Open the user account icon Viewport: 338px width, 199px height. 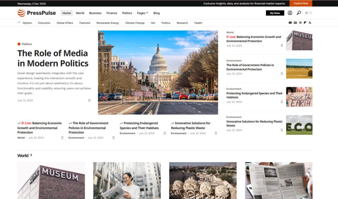coord(290,13)
